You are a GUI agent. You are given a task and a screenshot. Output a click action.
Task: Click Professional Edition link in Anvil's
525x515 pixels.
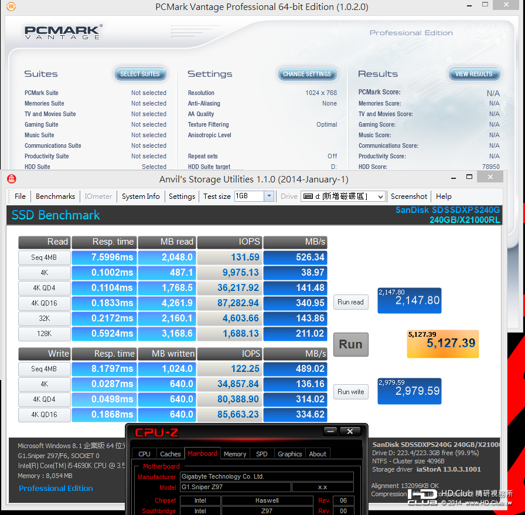click(x=56, y=488)
